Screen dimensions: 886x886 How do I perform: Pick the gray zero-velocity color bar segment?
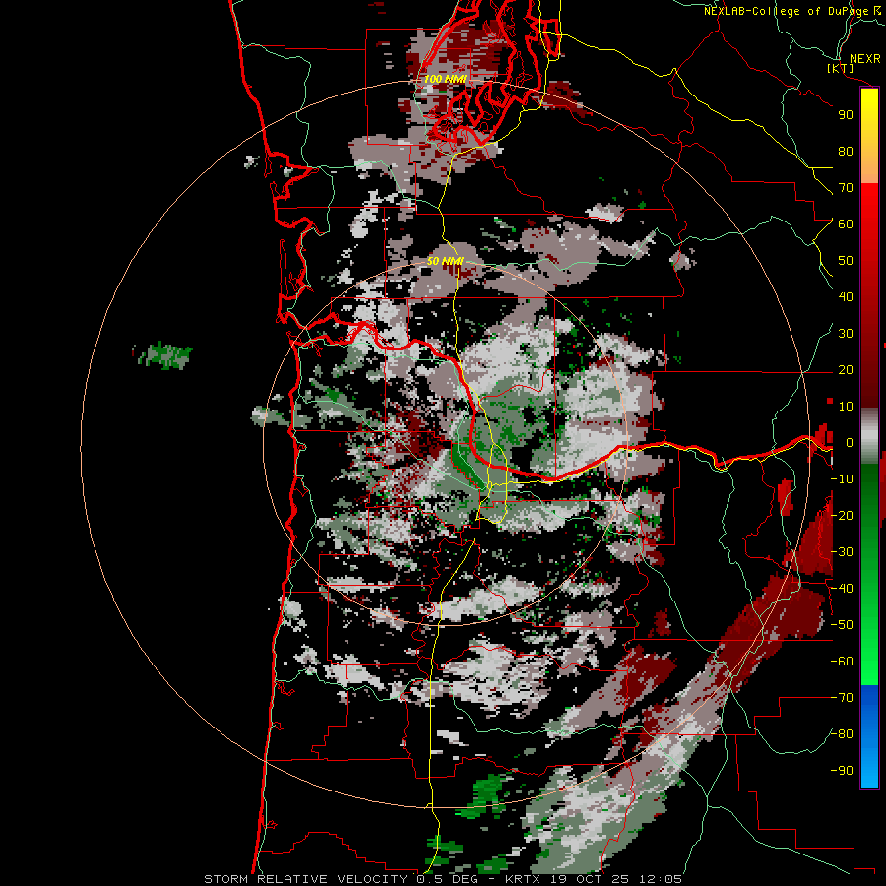pos(869,436)
